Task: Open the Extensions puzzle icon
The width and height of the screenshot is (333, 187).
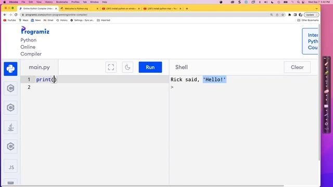Action: 289,15
